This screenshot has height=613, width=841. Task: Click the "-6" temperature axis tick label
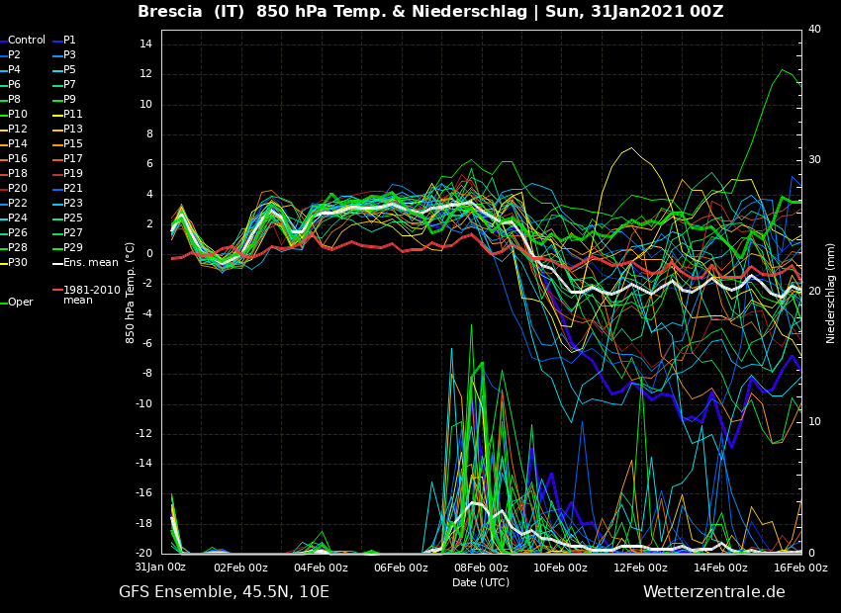pos(147,344)
